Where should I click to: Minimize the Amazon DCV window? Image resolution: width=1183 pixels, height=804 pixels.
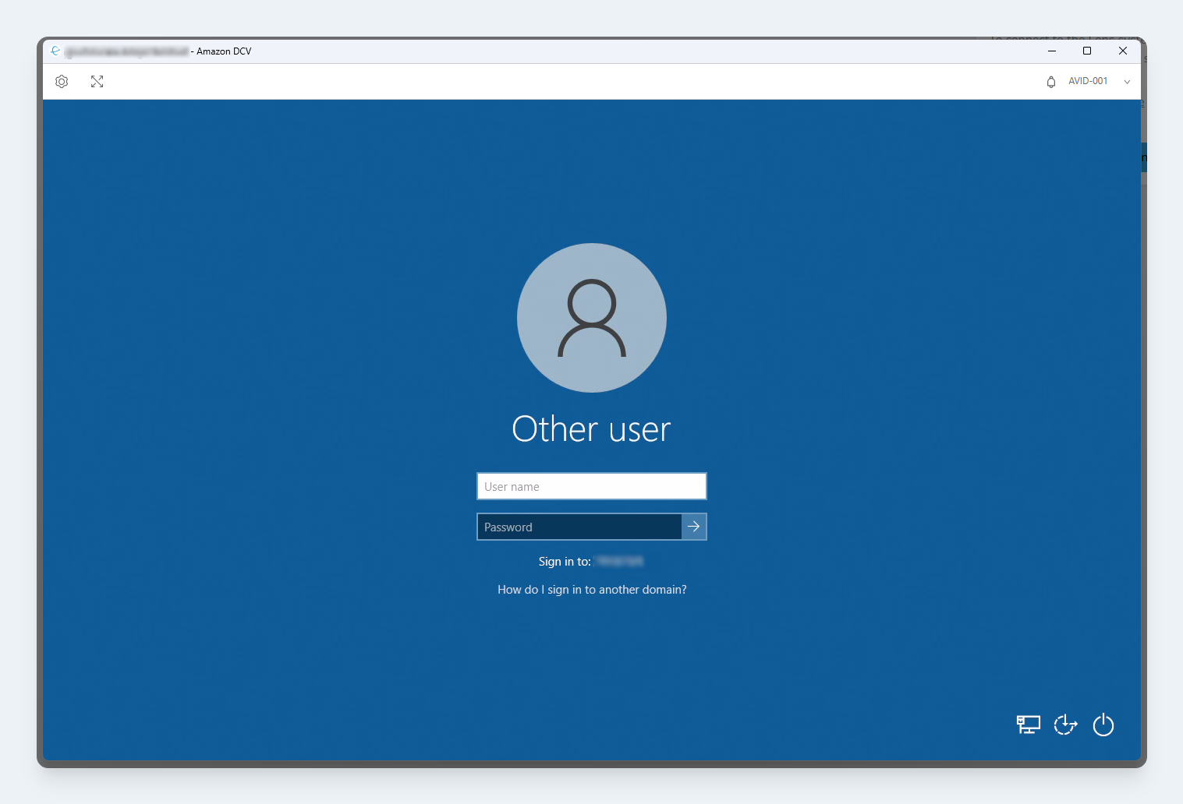click(x=1051, y=51)
